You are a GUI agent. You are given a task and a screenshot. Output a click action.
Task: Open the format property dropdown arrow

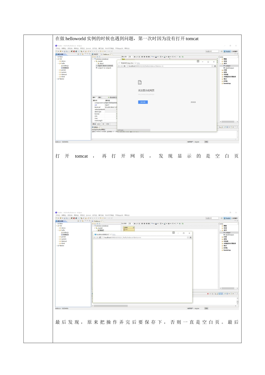coord(116,114)
